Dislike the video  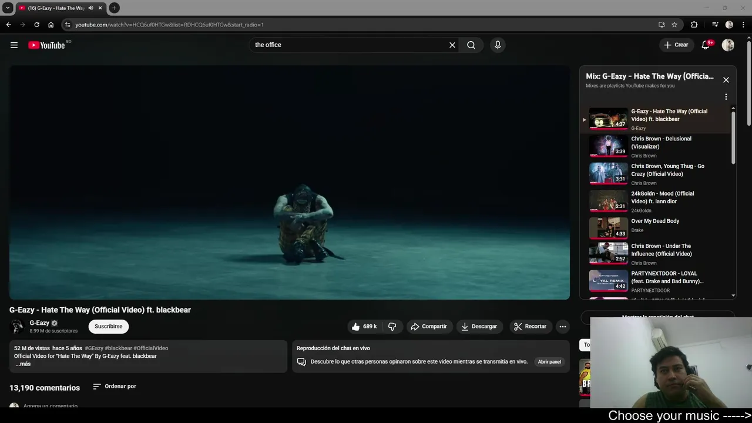pyautogui.click(x=392, y=327)
